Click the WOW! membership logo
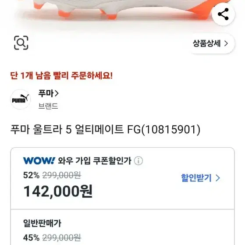The width and height of the screenshot is (245, 245). (39, 160)
